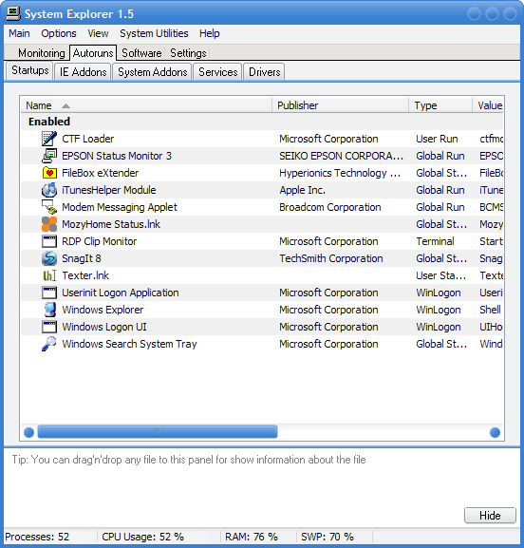Click the Windows Explorer icon
Viewport: 524px width, 548px height.
[x=49, y=310]
